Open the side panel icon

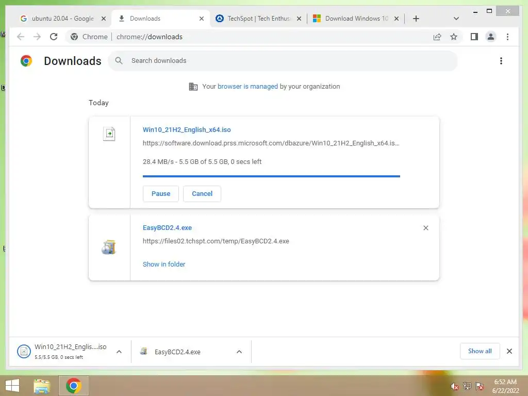(x=474, y=37)
